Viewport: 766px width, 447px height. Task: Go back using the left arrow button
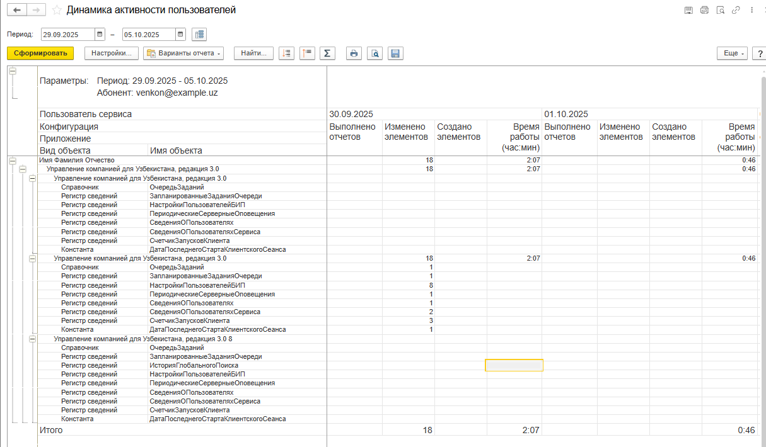17,10
